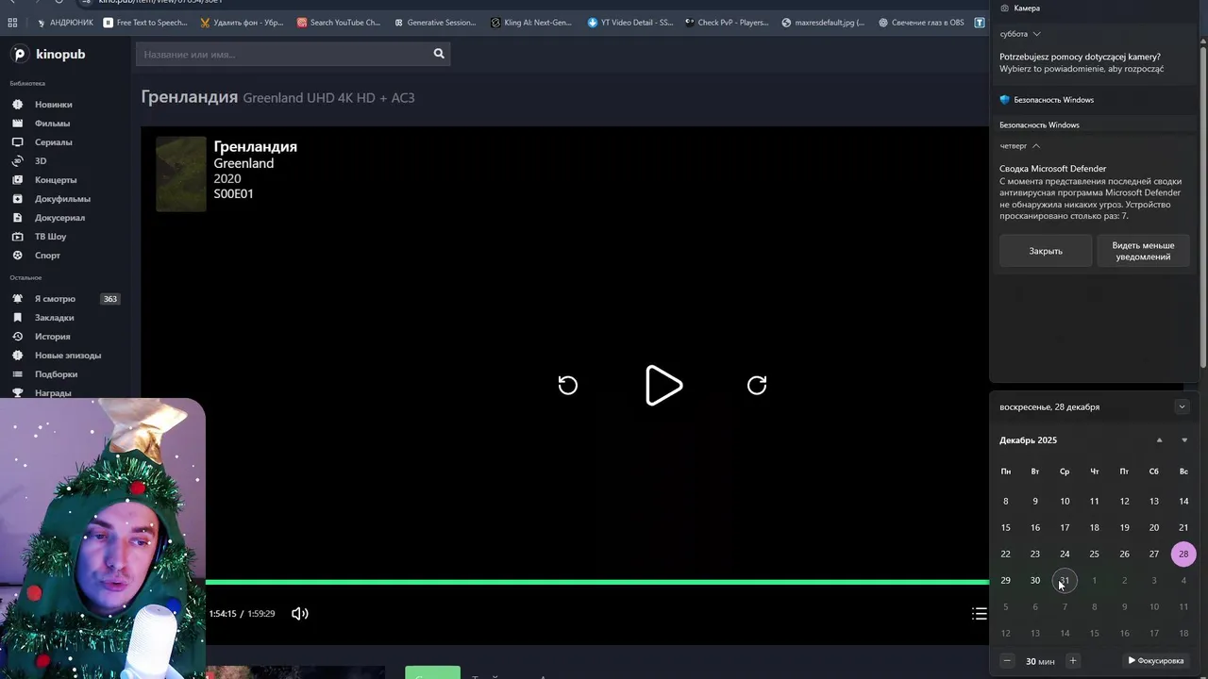
Task: Click the 363 counter badge
Action: point(110,299)
